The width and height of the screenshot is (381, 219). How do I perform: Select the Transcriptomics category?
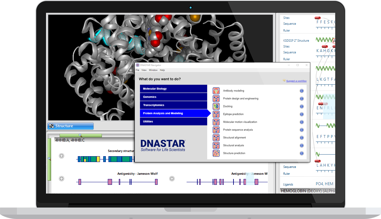point(174,105)
